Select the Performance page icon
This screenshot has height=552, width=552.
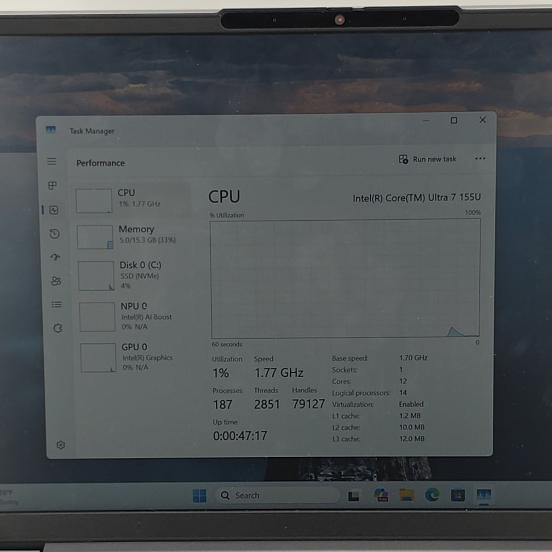[x=54, y=210]
